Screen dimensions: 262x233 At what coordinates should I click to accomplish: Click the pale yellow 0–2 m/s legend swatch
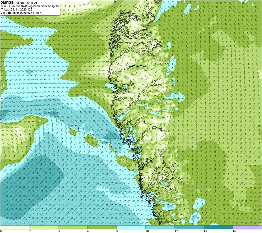(15, 227)
